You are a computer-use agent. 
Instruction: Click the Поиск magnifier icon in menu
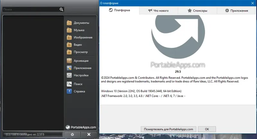click(69, 84)
